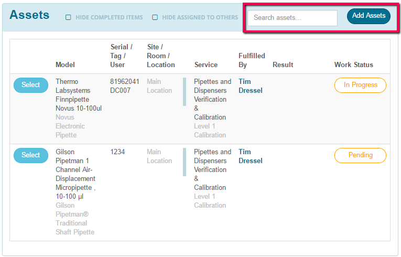Open Tim Dressel link in first row
Screen dimensions: 401x257
(251, 86)
